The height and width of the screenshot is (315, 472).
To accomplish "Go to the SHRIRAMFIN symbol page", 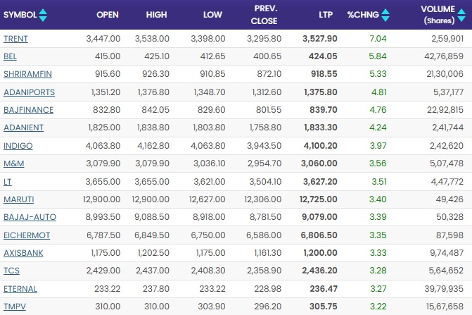I will click(26, 74).
